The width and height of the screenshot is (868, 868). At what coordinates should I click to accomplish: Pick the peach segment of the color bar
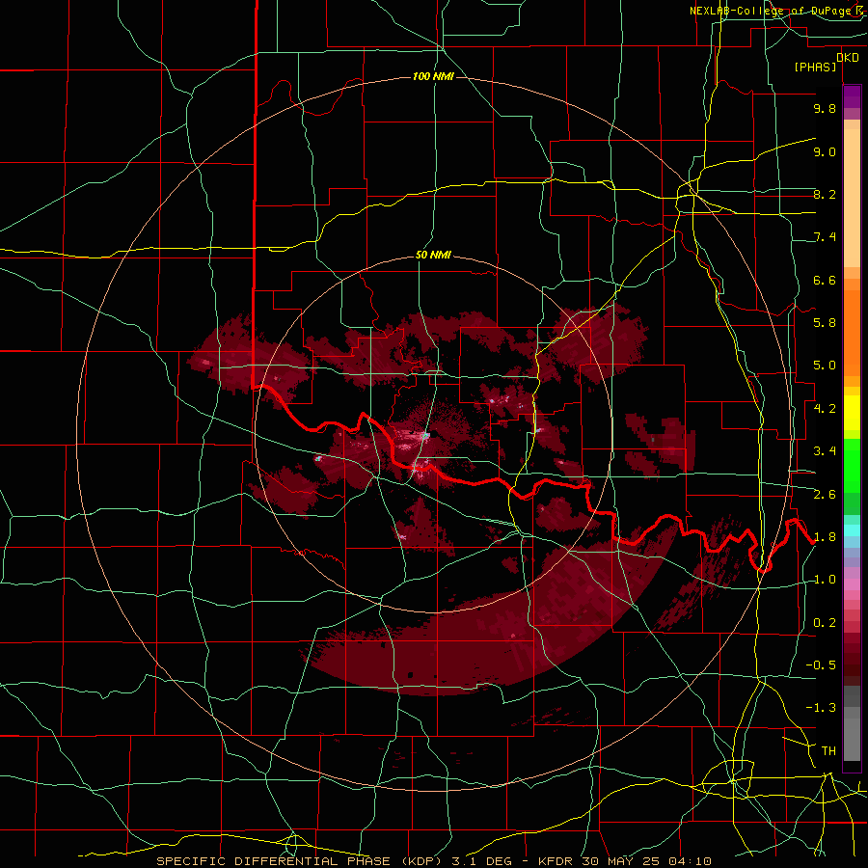(x=852, y=194)
